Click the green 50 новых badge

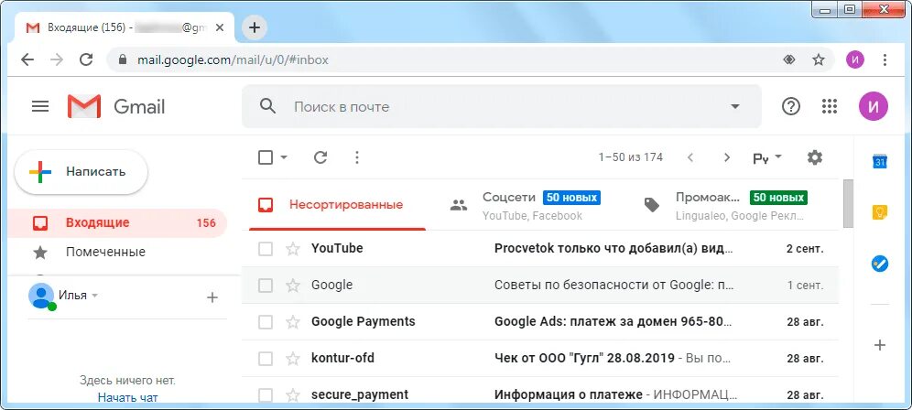point(778,198)
